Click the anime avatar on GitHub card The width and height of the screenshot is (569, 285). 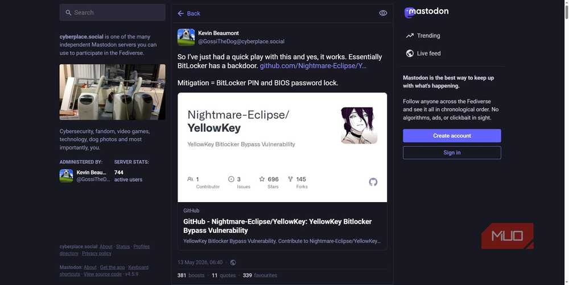(x=359, y=125)
